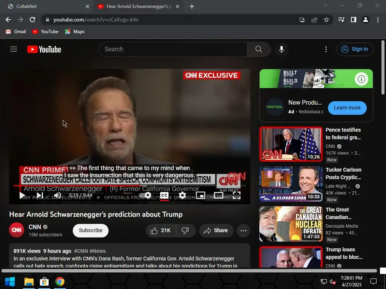Subscribe to the CNN channel
Screen dimensions: 386x289
90,231
